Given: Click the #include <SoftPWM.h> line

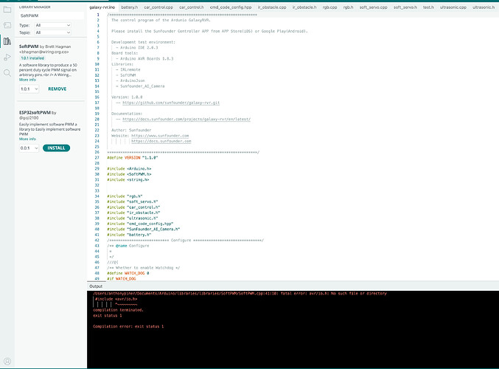Looking at the screenshot, I should (x=129, y=174).
